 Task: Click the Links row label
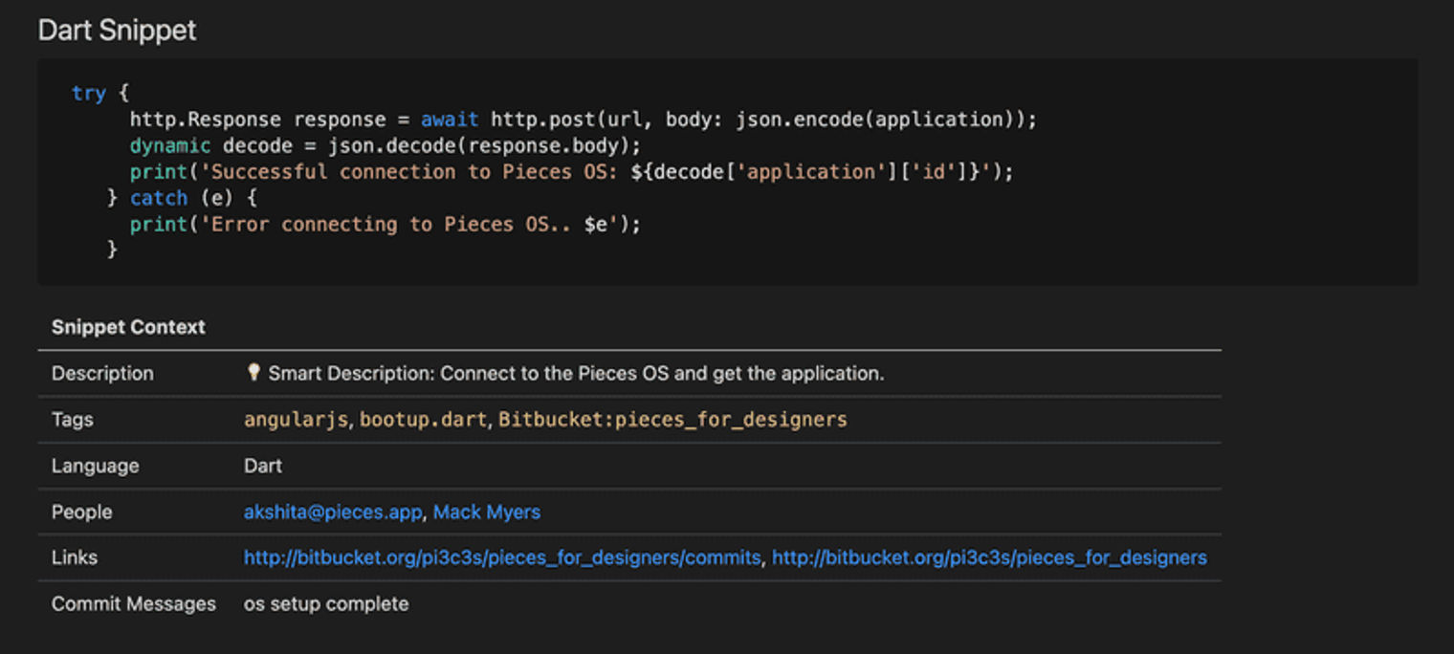point(75,557)
